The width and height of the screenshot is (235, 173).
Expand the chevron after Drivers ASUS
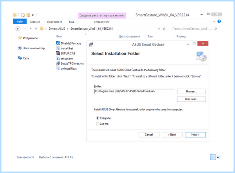click(x=68, y=29)
